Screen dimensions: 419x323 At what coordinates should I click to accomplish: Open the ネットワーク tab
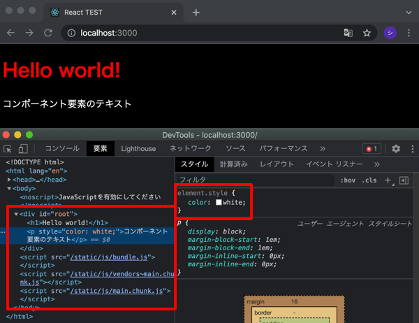pos(191,148)
